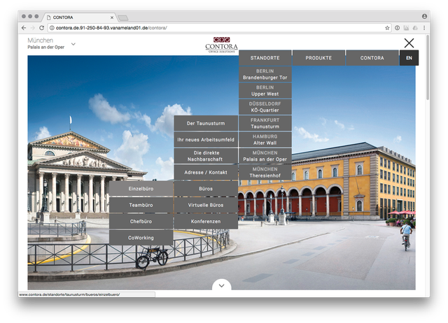Open the Einzelbüro link
Viewport: 448px width, 323px height.
pyautogui.click(x=141, y=189)
